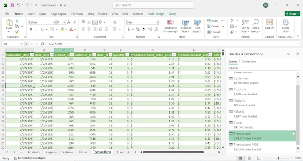This screenshot has width=303, height=161.
Task: Collapse the ribbon with chevron arrow
Action: pos(298,36)
